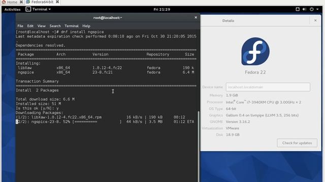Click the ngspice download progress bar
Screen dimensions: 325x182
97,122
